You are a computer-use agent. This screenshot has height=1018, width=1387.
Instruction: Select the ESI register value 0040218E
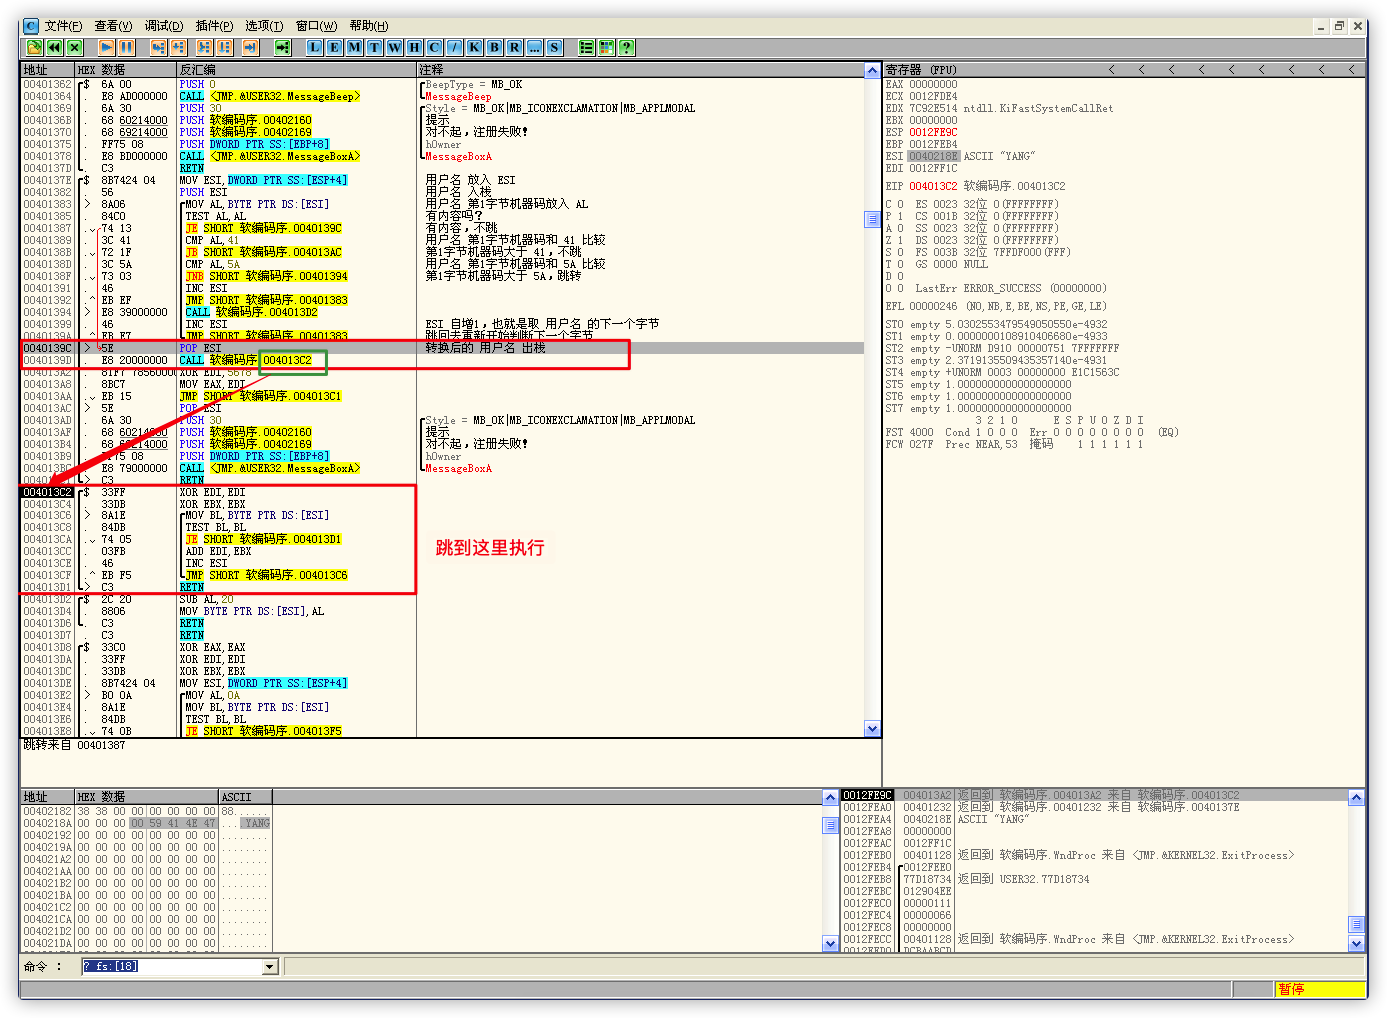tap(933, 156)
